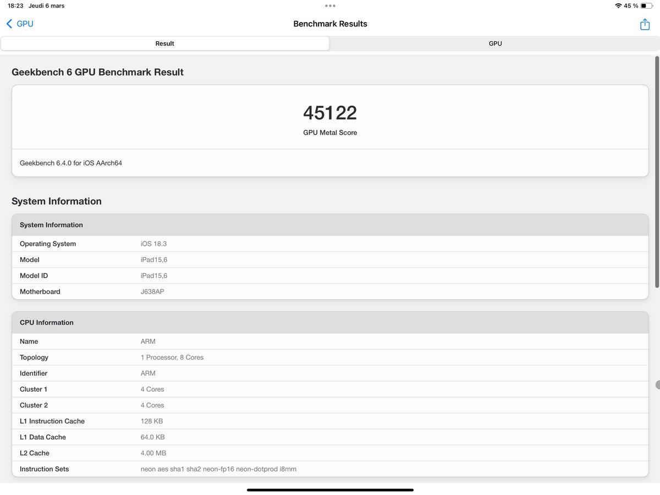This screenshot has width=660, height=495.
Task: Tap the share icon in top right
Action: coord(645,24)
